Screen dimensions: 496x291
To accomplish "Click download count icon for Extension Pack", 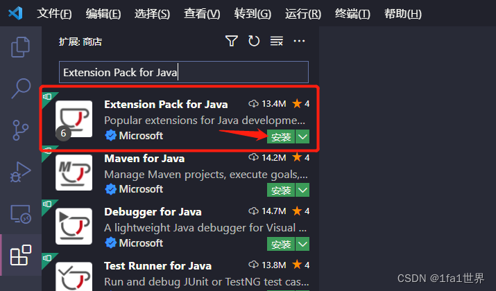I will 253,104.
